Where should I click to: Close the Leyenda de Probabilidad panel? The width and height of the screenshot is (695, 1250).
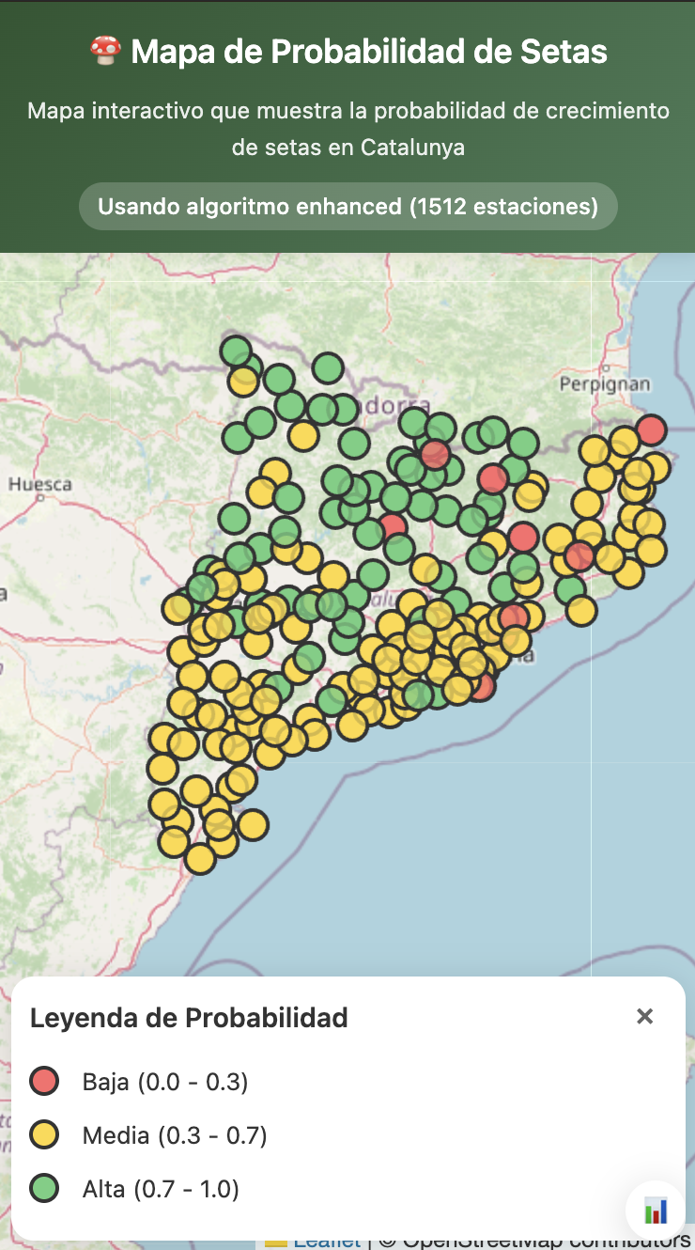[644, 1016]
